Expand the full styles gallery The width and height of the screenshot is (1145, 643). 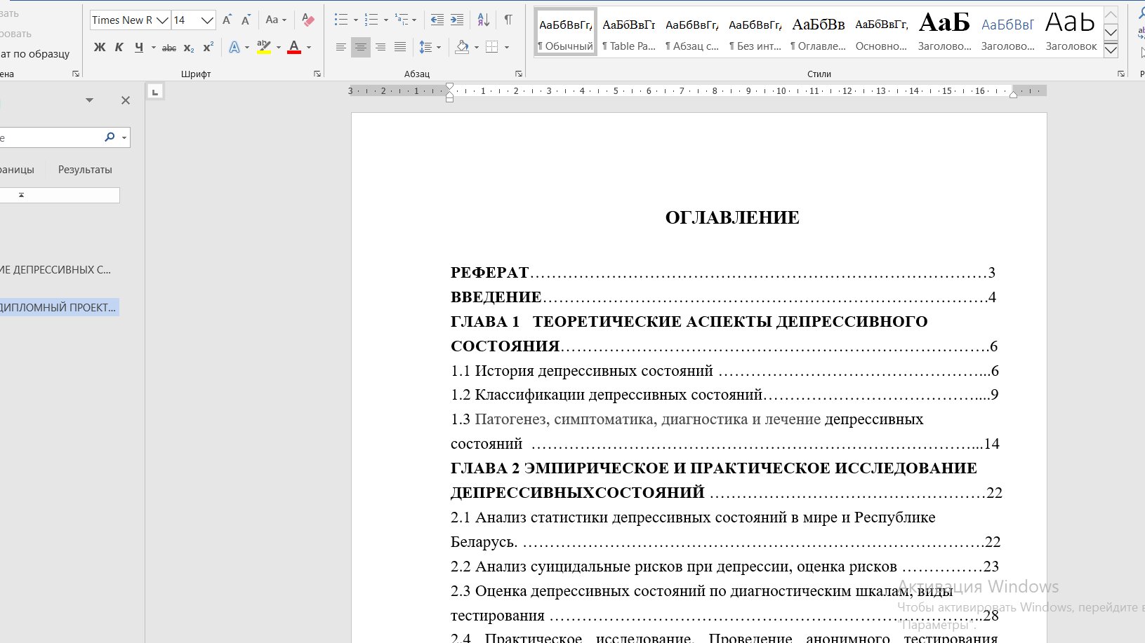[x=1111, y=50]
